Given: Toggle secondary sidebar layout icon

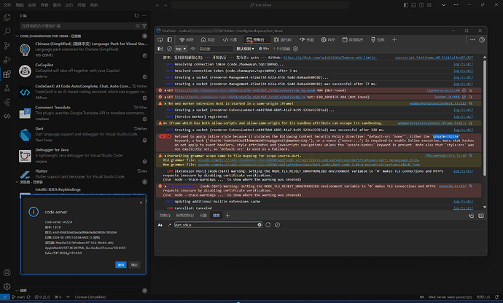Looking at the screenshot, I should pyautogui.click(x=421, y=5).
